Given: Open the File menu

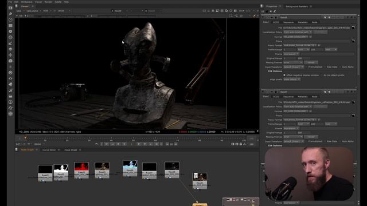Looking at the screenshot, I should click(x=10, y=2).
